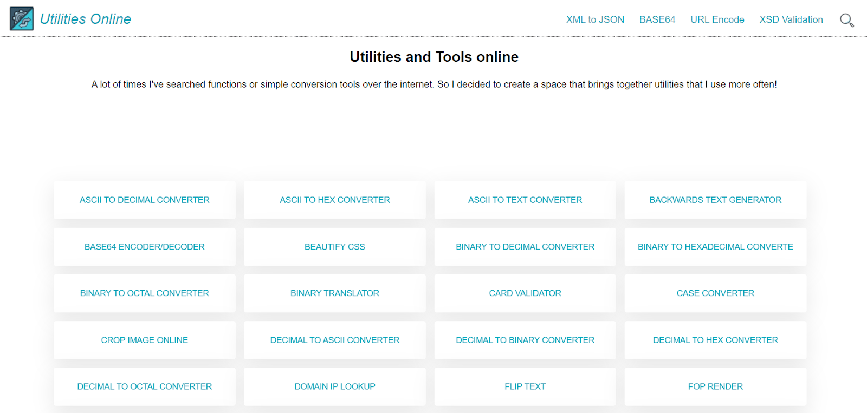Open FOP Render tool
The image size is (867, 413).
coord(715,386)
